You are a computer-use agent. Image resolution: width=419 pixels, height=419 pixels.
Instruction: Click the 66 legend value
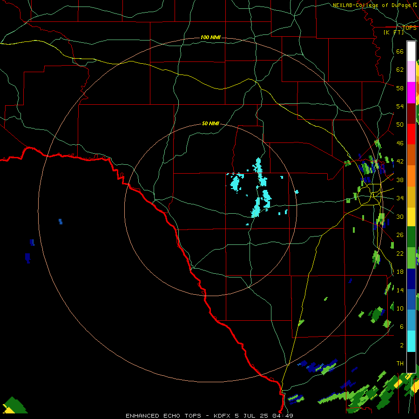[400, 51]
